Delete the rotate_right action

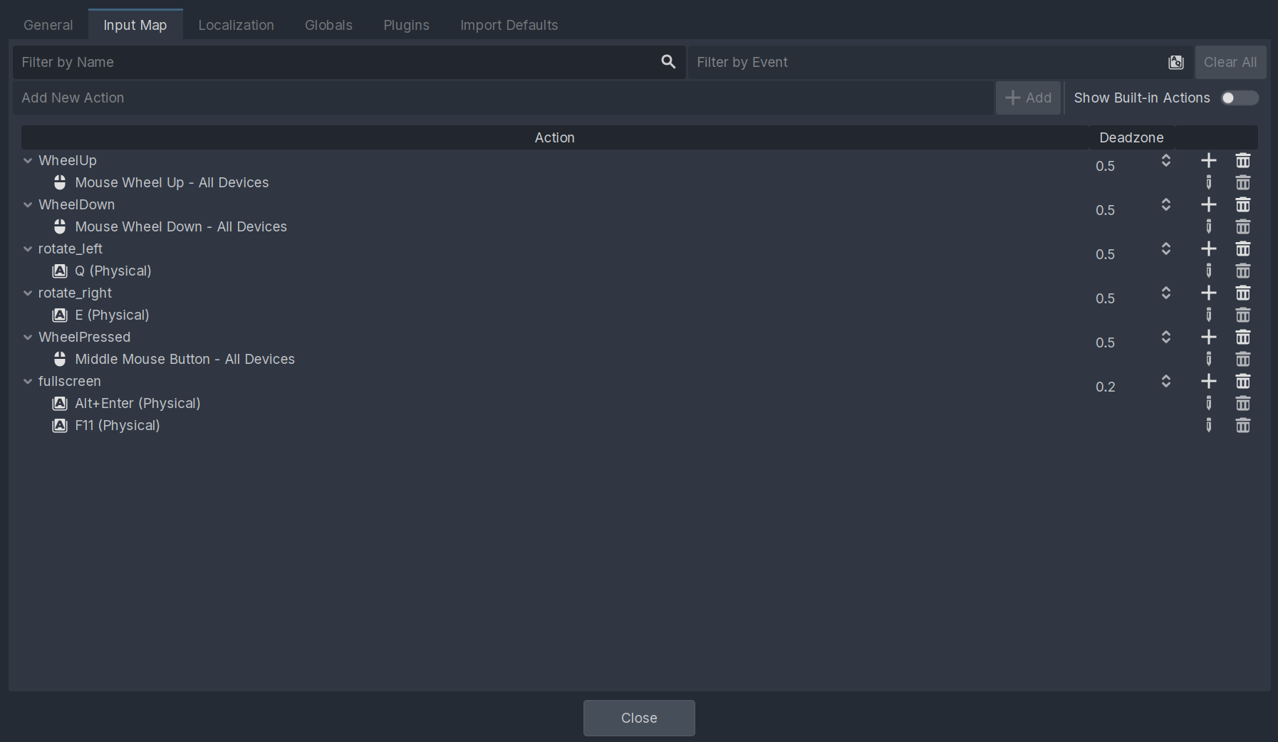(1242, 293)
